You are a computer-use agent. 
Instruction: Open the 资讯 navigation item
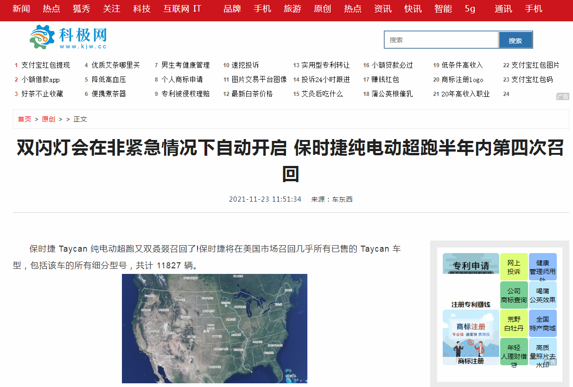click(x=383, y=8)
